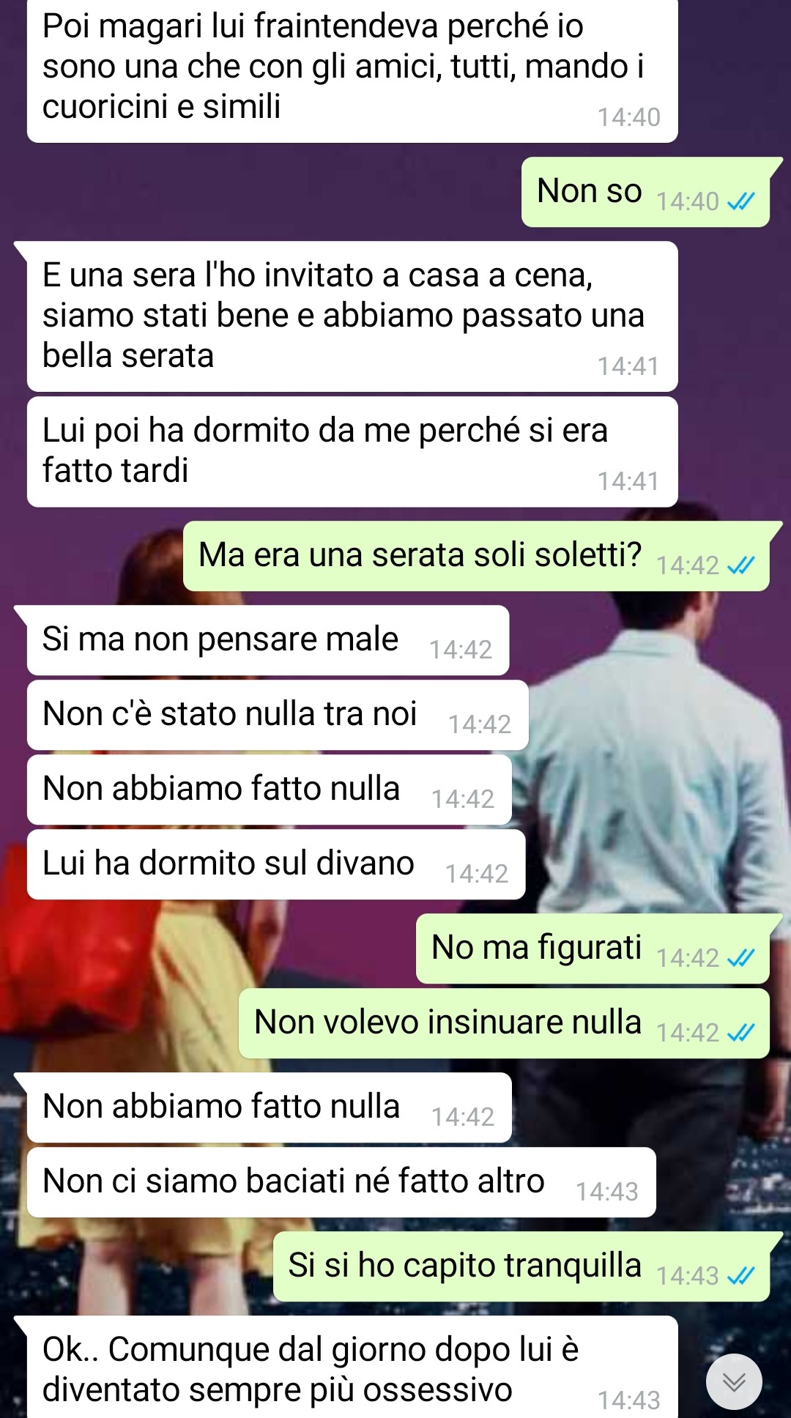
Task: Tap ticks on 'Ma era una serata soli soletti?'
Action: point(740,565)
